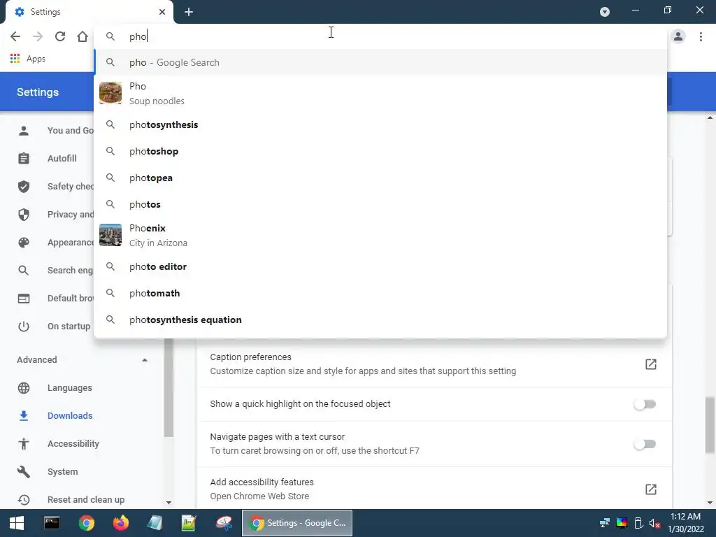Click the Phoenix city thumbnail image
This screenshot has height=537, width=716.
click(x=110, y=235)
